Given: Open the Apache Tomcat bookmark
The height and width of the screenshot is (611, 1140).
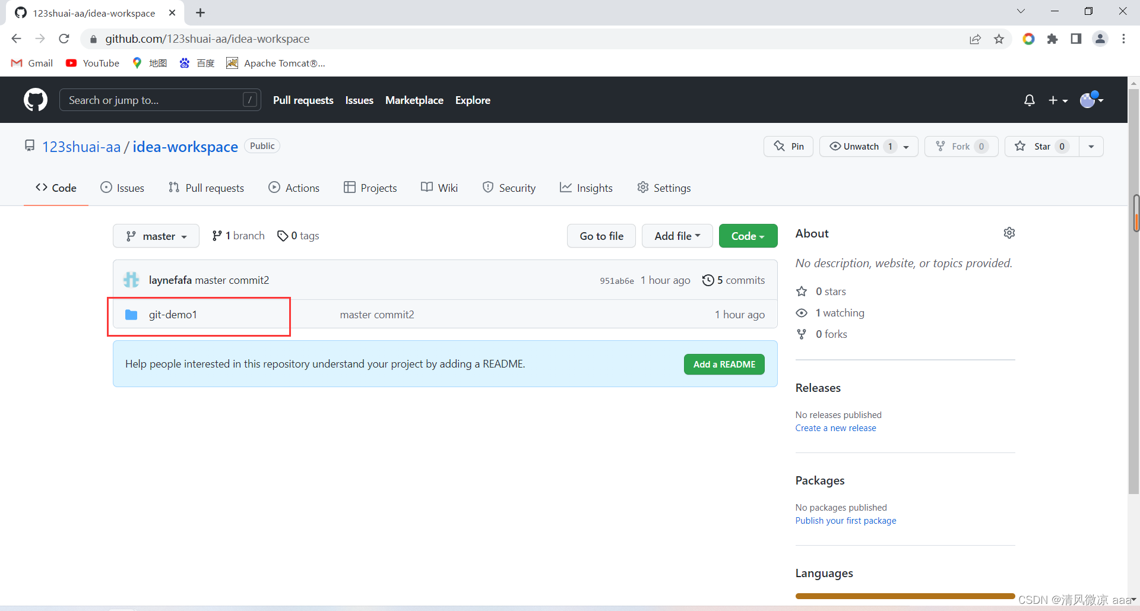Looking at the screenshot, I should 275,63.
